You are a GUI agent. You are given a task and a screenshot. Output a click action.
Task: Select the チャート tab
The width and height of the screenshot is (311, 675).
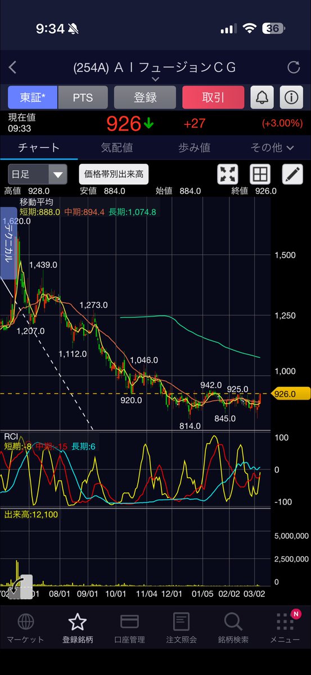tap(39, 147)
